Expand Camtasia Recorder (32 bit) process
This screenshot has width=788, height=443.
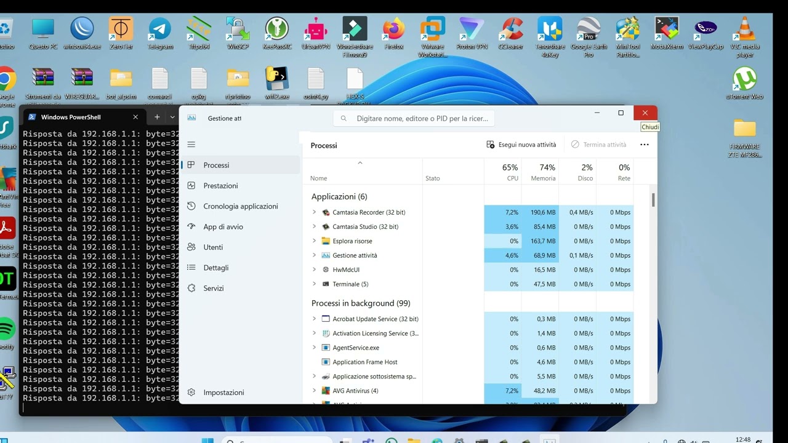[314, 212]
